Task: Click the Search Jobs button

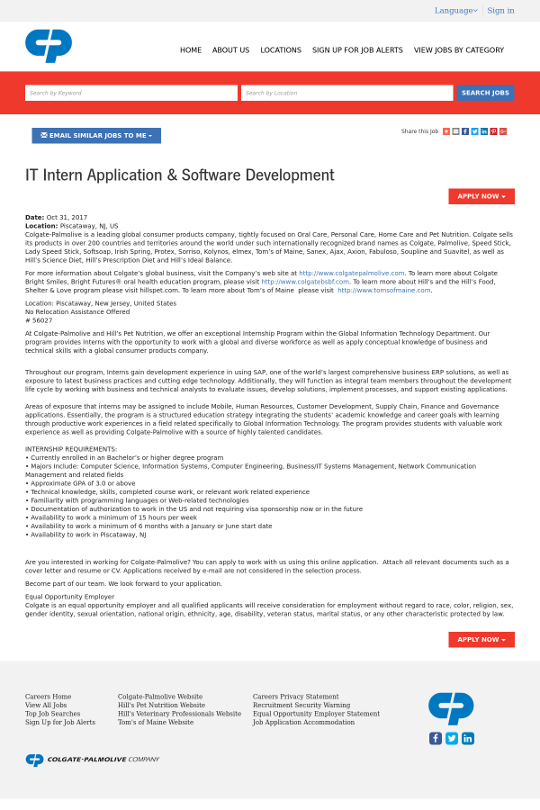Action: [x=485, y=93]
